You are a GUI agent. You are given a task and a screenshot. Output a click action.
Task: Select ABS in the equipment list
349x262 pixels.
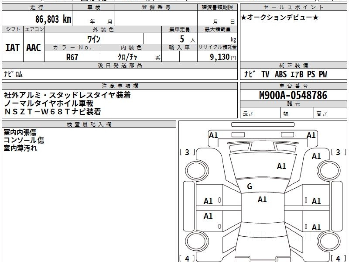[x=281, y=75]
